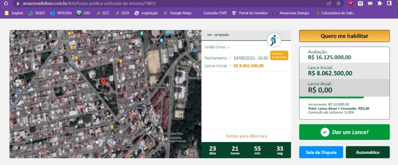Viewport: 398px width, 165px height.
Task: Bookmark this page with the star icon
Action: coord(338,3)
